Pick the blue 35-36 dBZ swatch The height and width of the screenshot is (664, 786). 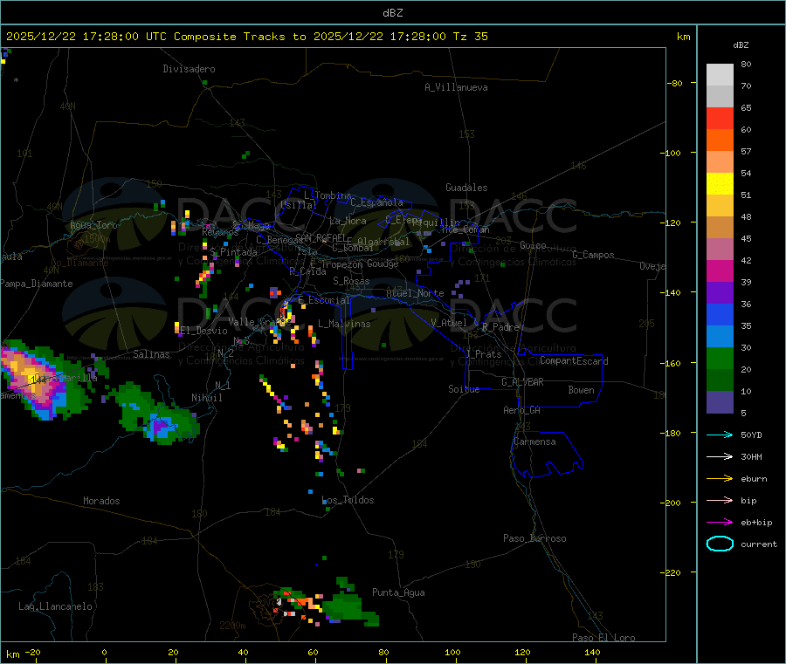coord(720,314)
